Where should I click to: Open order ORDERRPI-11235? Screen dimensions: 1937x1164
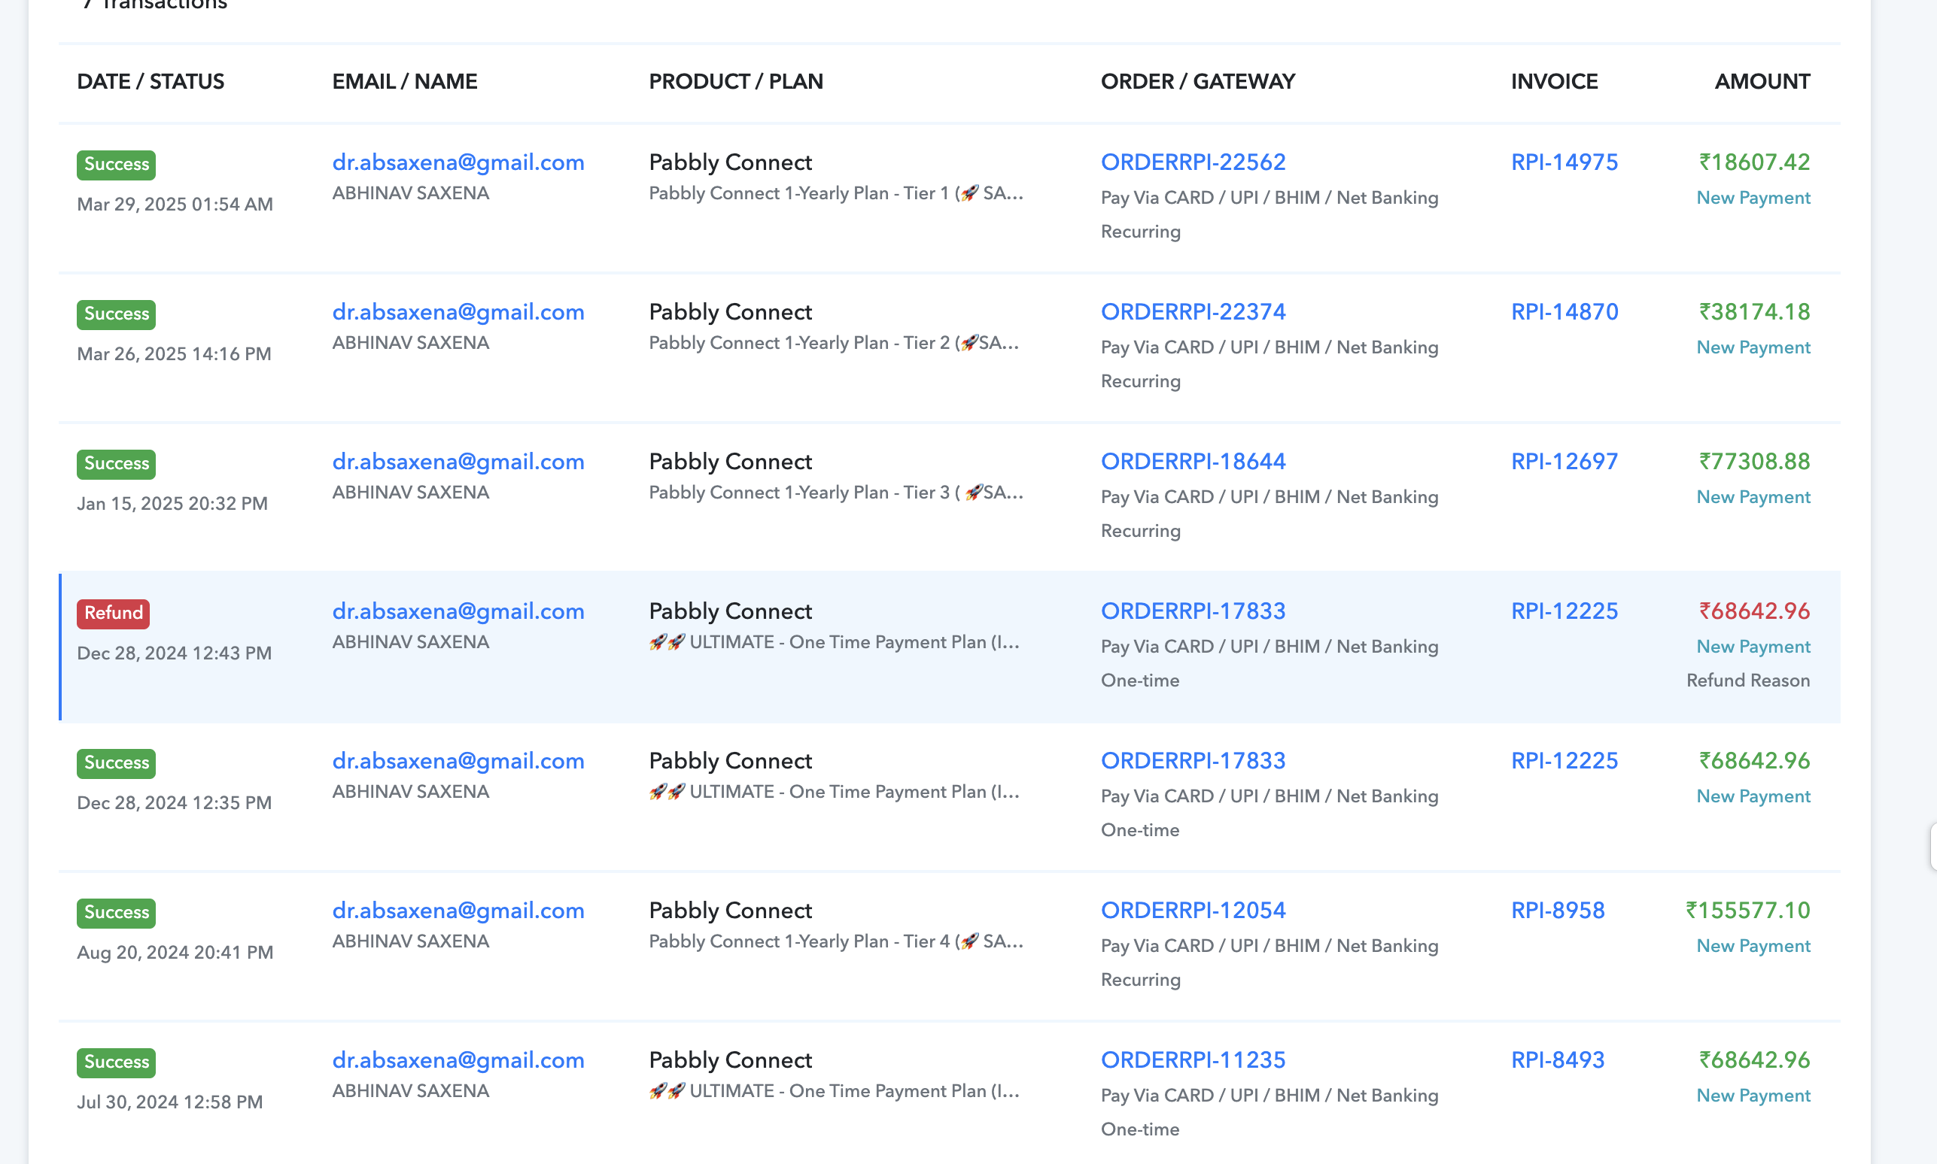tap(1193, 1061)
